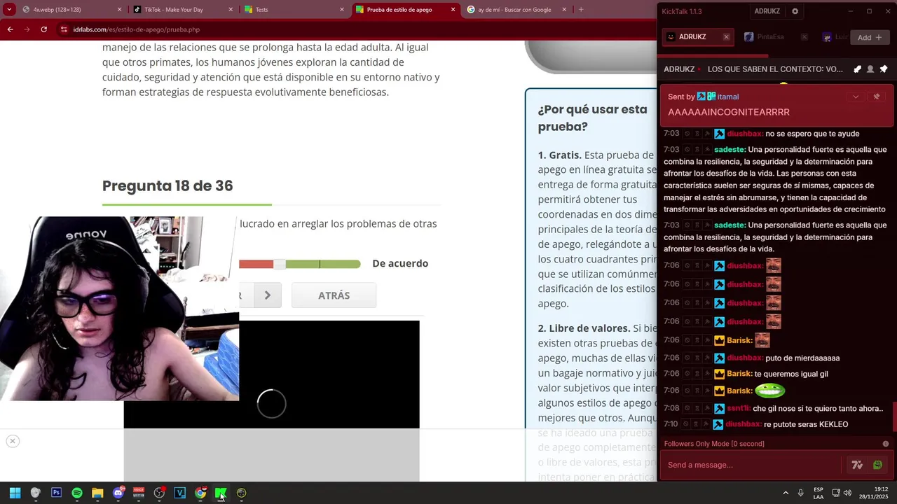Open Chrome from taskbar

click(200, 493)
